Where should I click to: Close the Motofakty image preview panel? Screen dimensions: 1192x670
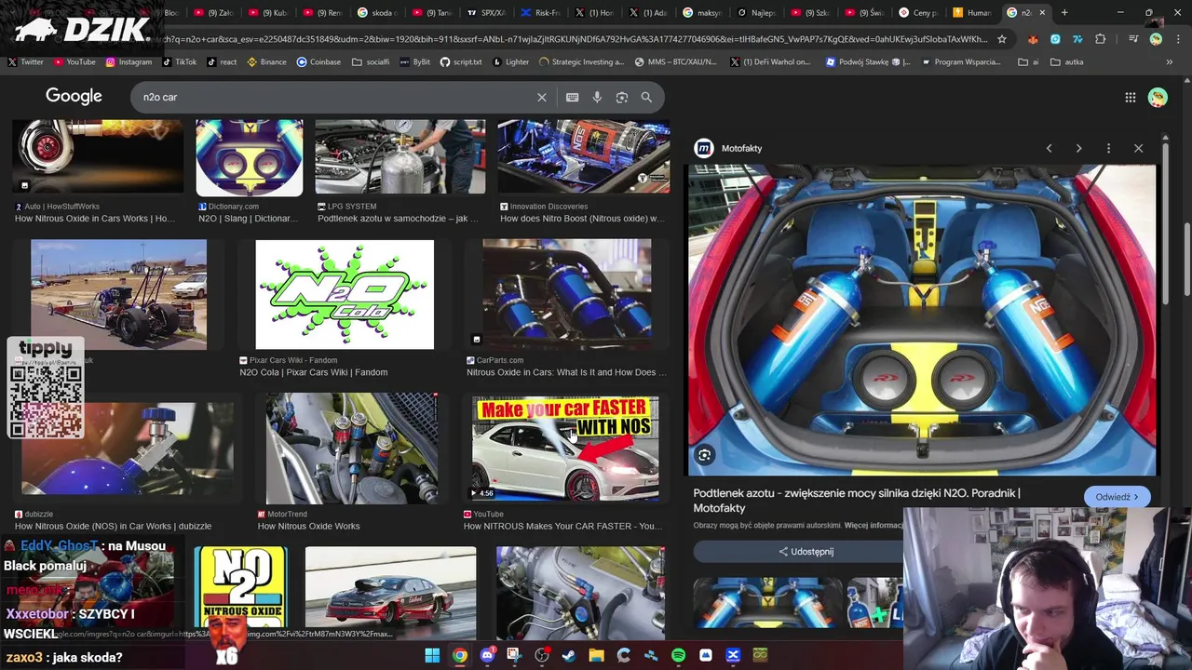(1138, 148)
